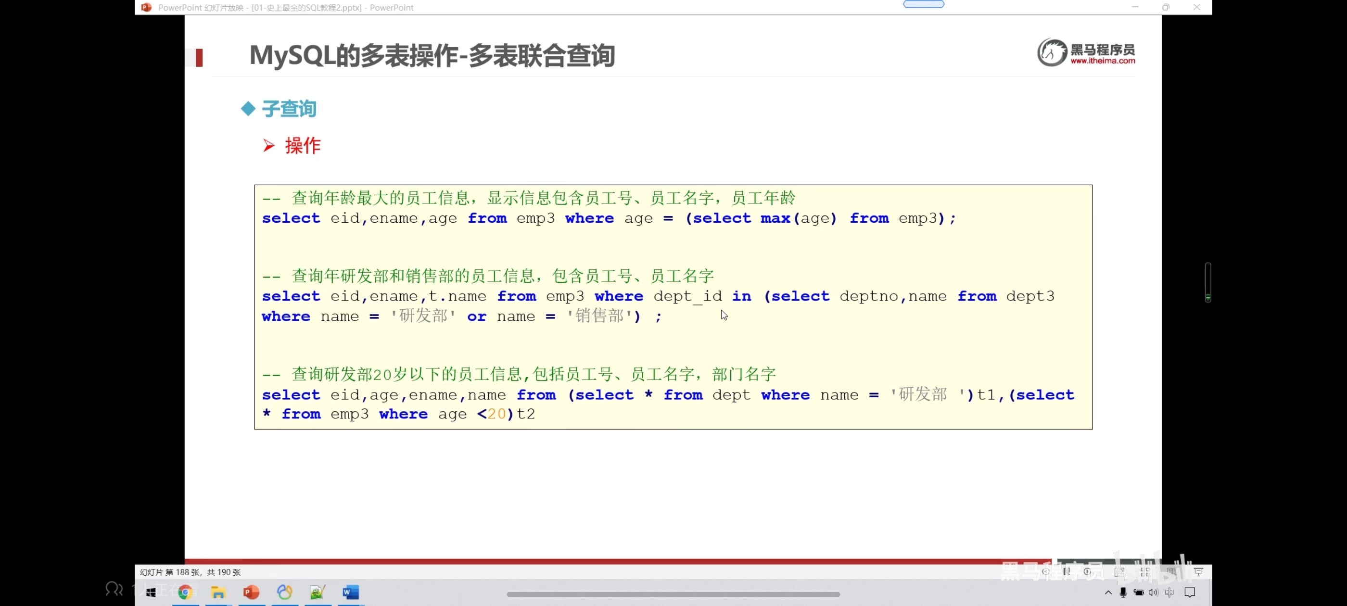Open Navicat from the taskbar
The height and width of the screenshot is (606, 1347).
coord(284,592)
